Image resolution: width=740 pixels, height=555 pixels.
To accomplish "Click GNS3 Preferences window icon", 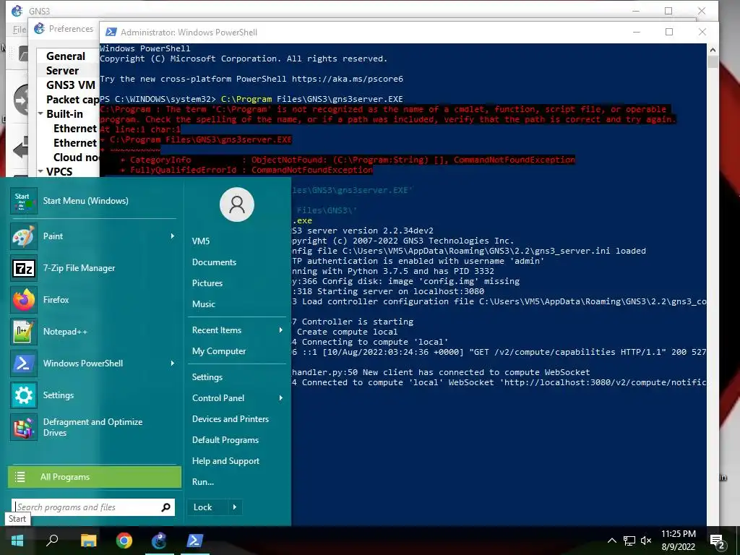I will tap(39, 29).
